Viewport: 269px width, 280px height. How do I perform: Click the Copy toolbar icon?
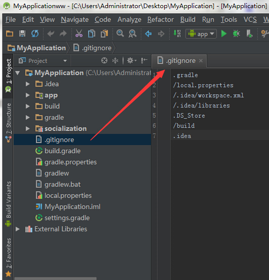pyautogui.click(x=92, y=33)
